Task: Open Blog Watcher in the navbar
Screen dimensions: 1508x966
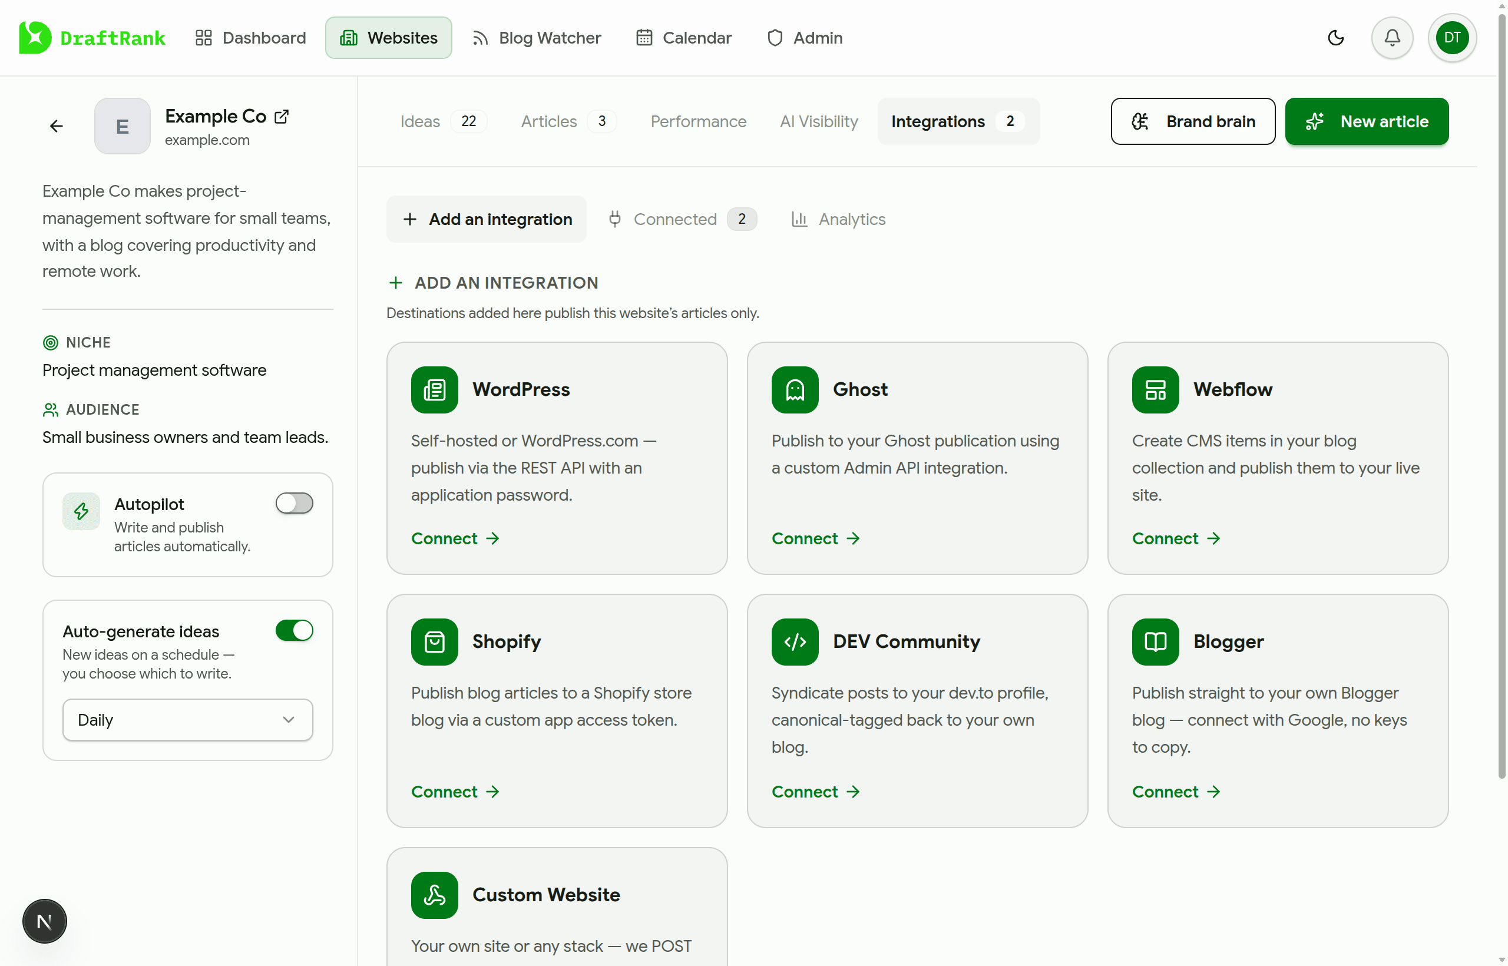Action: [537, 38]
